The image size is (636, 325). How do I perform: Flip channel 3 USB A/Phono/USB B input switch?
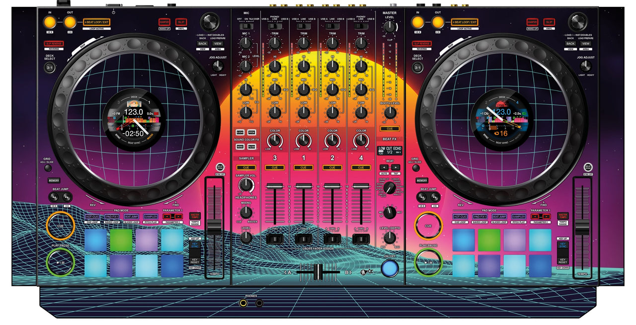point(275,26)
